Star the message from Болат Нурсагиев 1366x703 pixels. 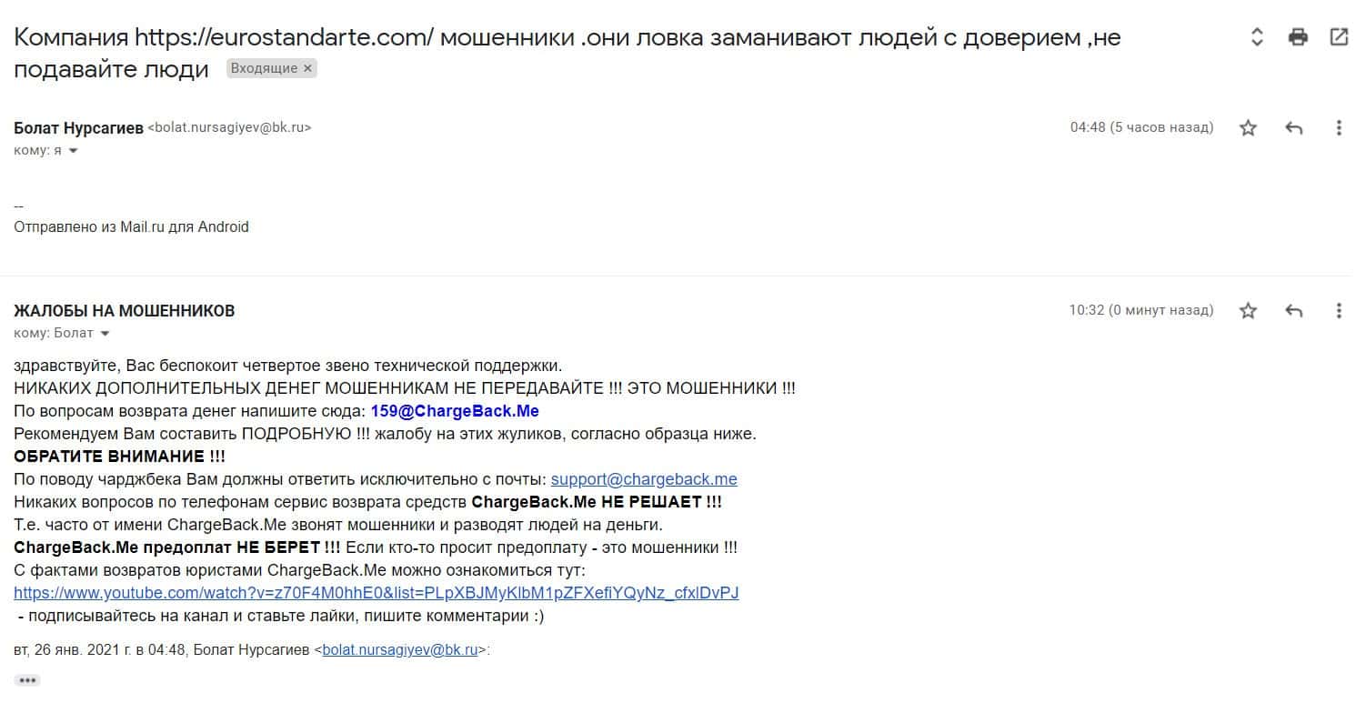pos(1248,128)
